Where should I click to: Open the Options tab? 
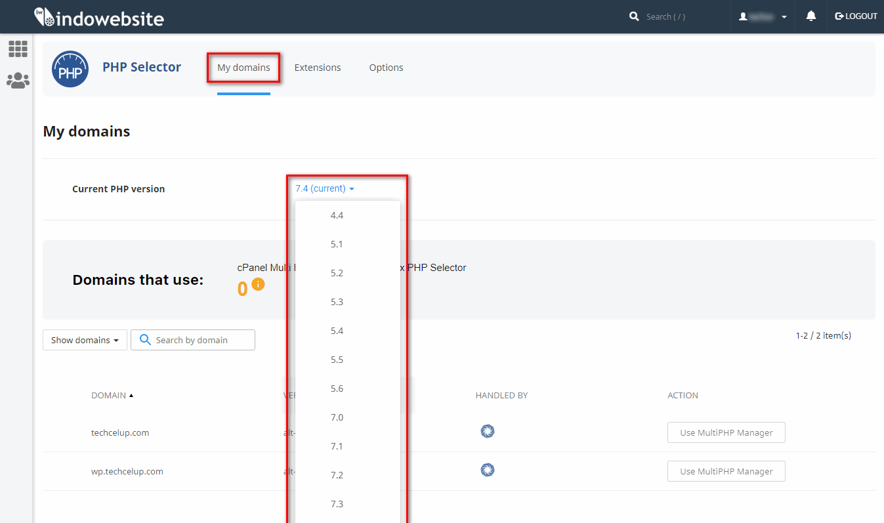coord(386,68)
